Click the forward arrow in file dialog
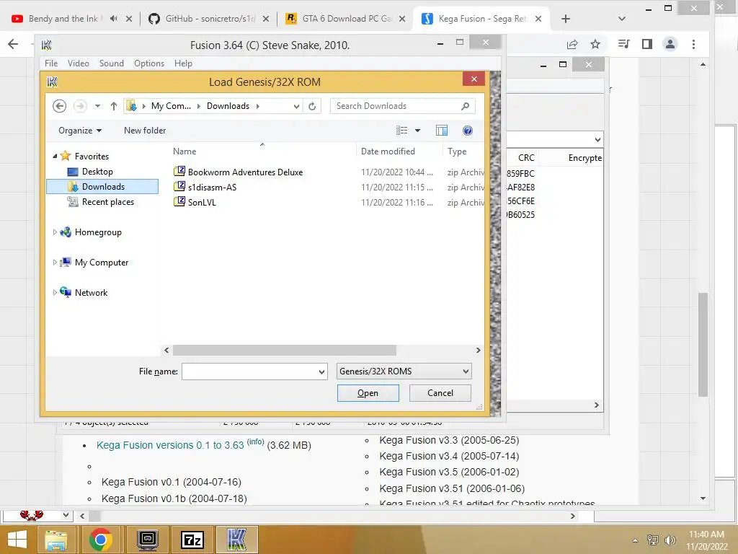Viewport: 738px width, 554px height. point(80,106)
